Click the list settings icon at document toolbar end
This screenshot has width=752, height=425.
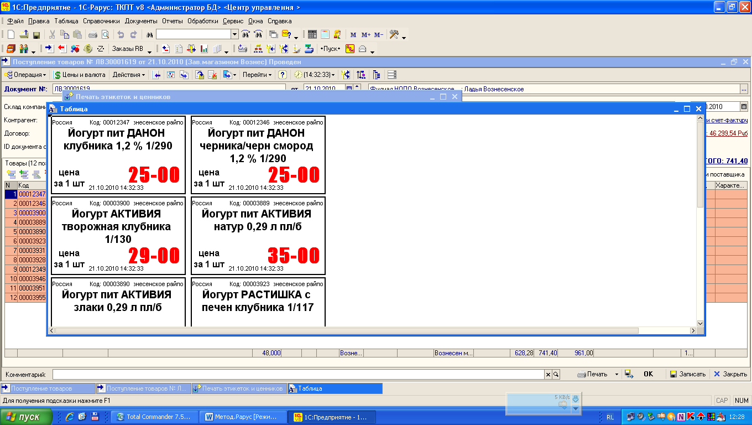tap(392, 75)
